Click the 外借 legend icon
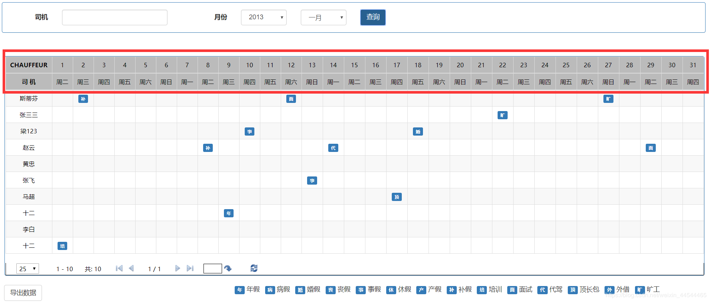This screenshot has height=302, width=710. (x=609, y=290)
